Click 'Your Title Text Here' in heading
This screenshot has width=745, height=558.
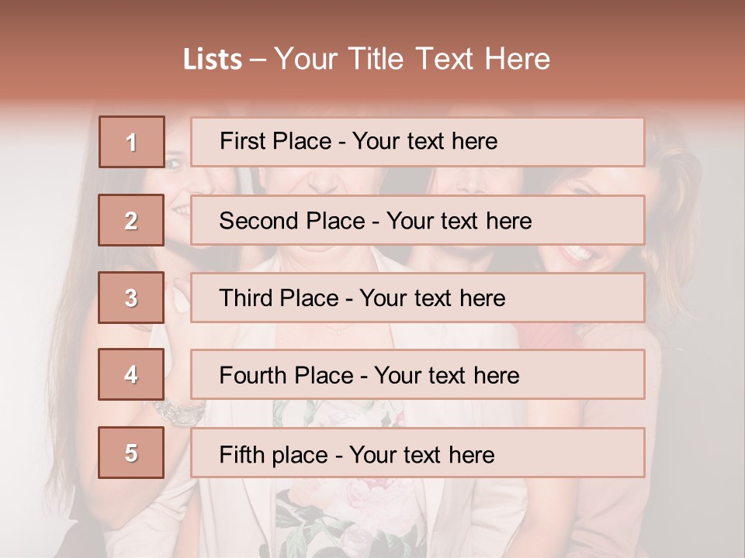[x=412, y=60]
